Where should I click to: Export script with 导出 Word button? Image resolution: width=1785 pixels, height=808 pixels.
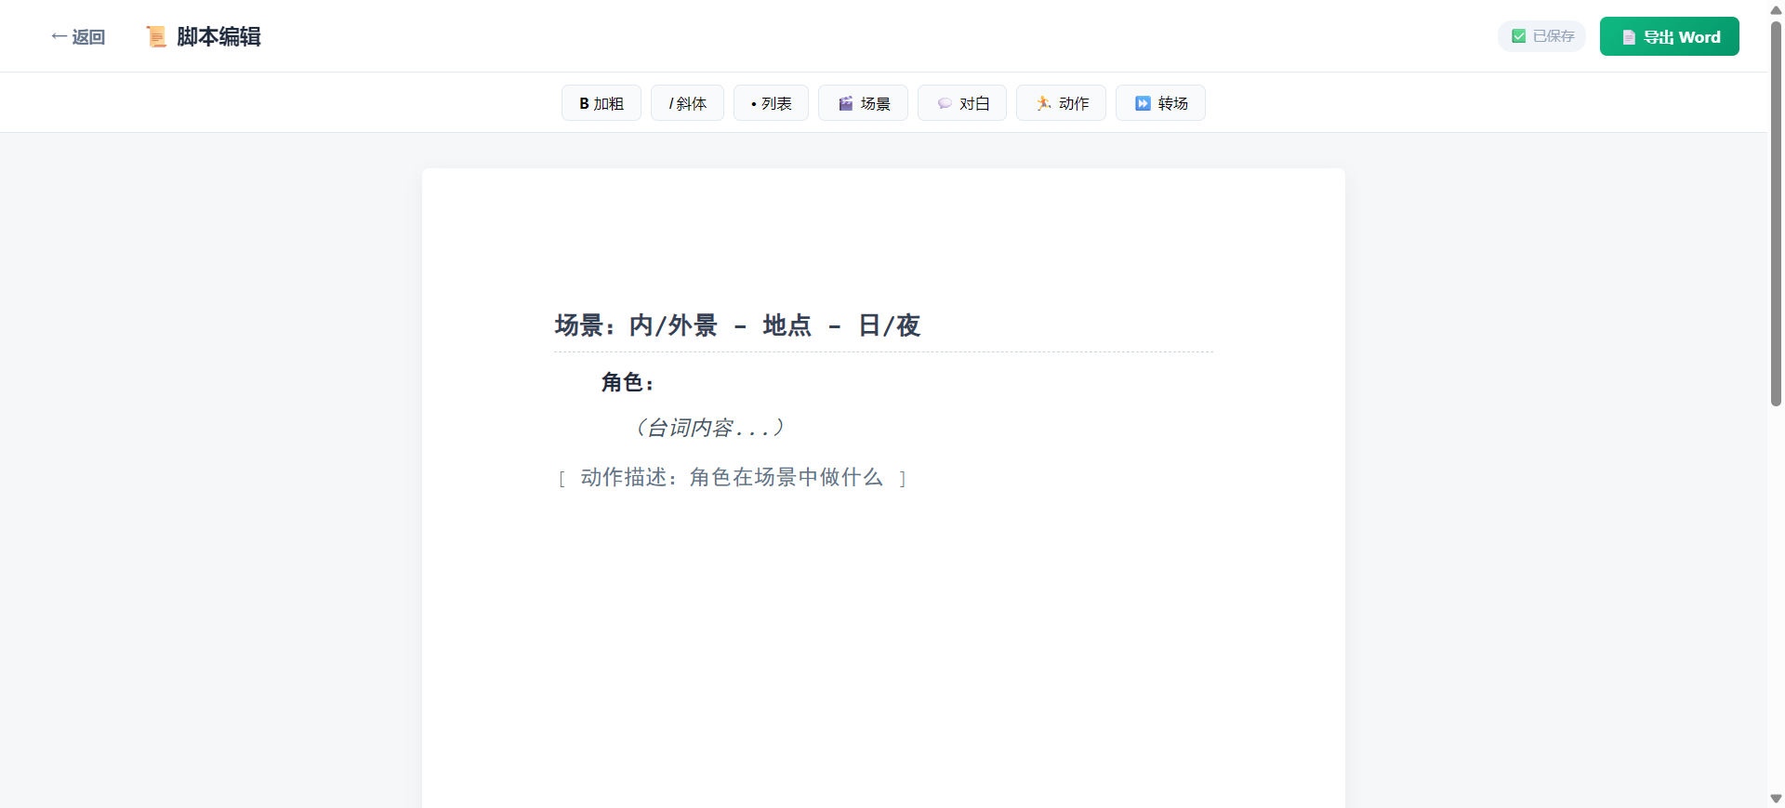[1670, 36]
